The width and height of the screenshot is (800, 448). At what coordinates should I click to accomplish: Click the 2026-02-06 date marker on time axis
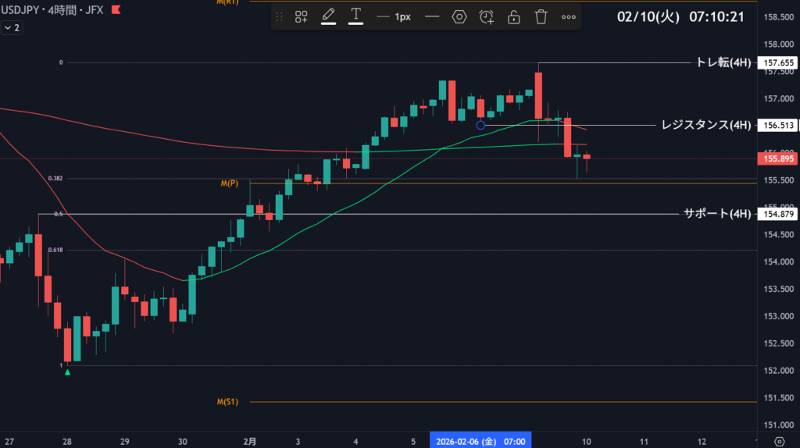480,441
